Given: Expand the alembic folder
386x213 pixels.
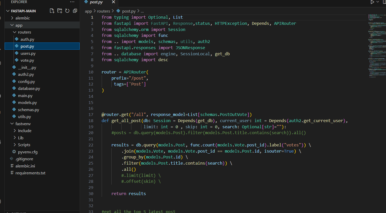Looking at the screenshot, I should click(12, 18).
